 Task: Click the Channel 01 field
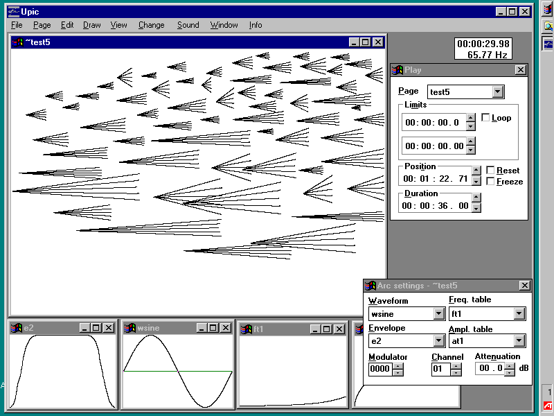[441, 369]
